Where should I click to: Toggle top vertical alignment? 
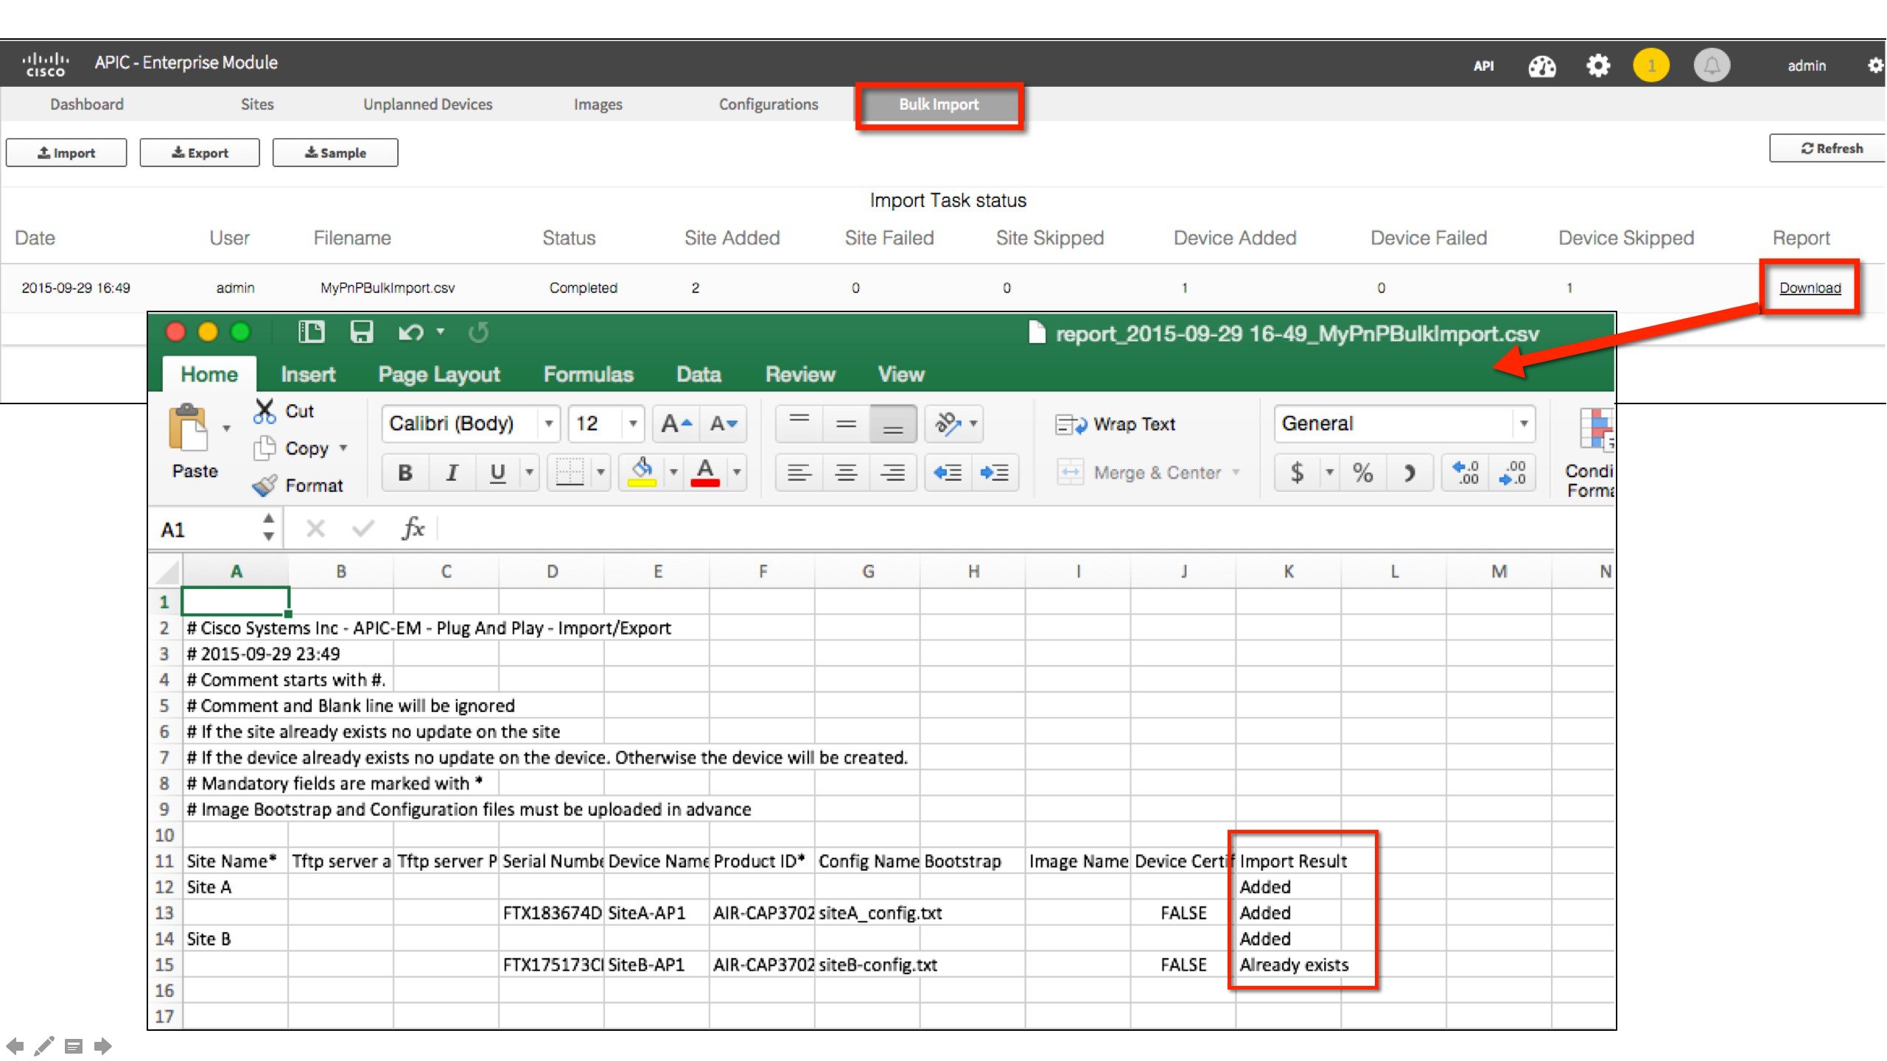[x=799, y=423]
